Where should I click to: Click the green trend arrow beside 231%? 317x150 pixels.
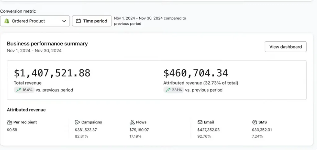pyautogui.click(x=168, y=90)
